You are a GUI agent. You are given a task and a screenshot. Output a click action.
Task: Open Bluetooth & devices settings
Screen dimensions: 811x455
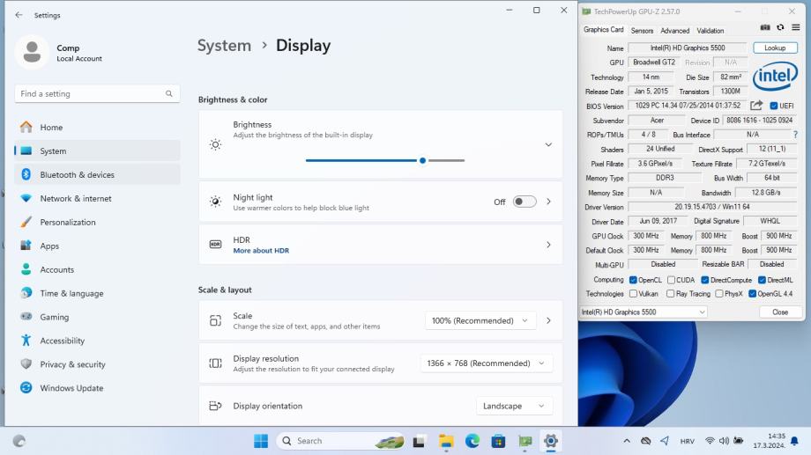coord(77,174)
